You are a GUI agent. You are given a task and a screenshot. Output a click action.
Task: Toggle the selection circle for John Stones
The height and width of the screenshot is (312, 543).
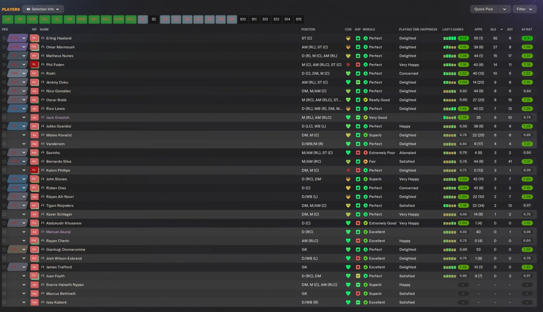[x=4, y=179]
